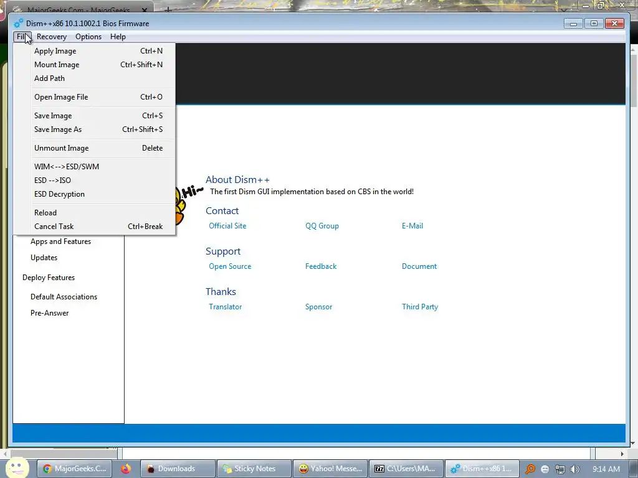The height and width of the screenshot is (478, 638).
Task: Open Sticky Notes from taskbar
Action: tap(254, 469)
